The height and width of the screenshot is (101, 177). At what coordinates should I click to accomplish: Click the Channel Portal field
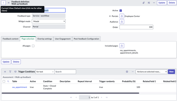[x=49, y=27]
